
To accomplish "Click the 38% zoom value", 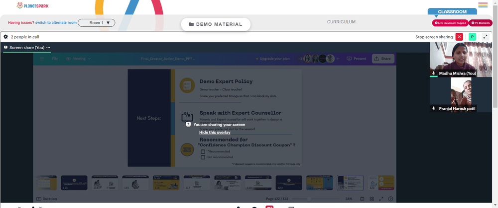I will point(349,199).
